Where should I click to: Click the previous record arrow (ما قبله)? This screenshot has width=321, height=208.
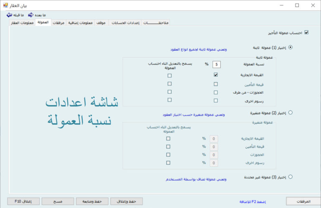[x=10, y=15]
